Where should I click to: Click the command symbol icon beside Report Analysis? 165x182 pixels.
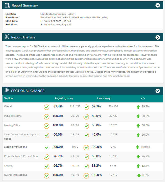tap(7, 37)
